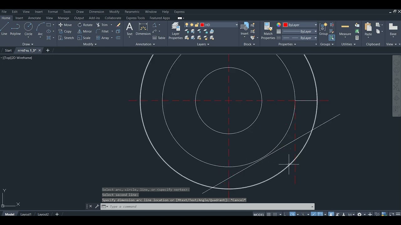Expand the Modify panel

pyautogui.click(x=90, y=44)
